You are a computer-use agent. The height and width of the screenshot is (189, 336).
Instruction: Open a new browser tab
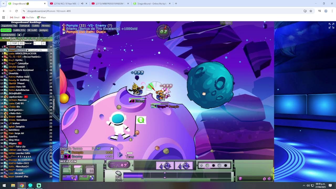click(176, 4)
